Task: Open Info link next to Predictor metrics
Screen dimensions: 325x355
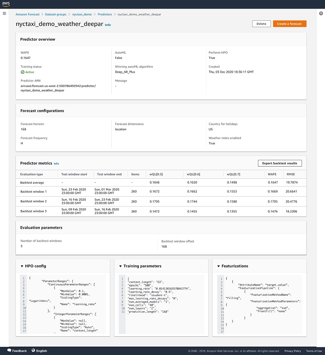Action: pos(56,163)
